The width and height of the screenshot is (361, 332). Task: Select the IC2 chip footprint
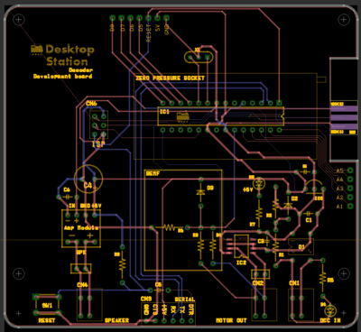tap(241, 246)
